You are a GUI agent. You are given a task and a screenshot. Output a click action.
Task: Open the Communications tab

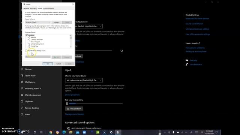pyautogui.click(x=48, y=9)
